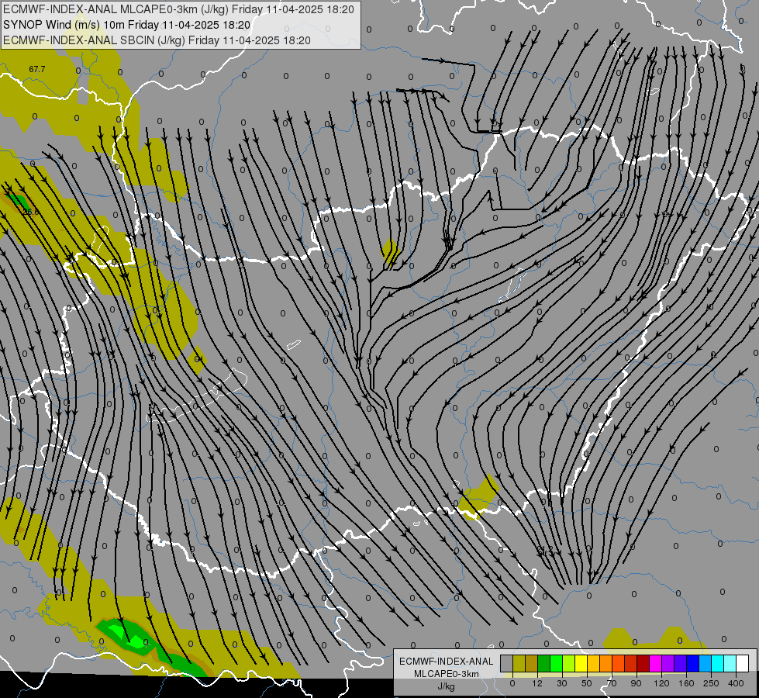Viewport: 759px width, 698px height.
Task: Click the legend's MLCAPE0-3km label
Action: [x=446, y=674]
